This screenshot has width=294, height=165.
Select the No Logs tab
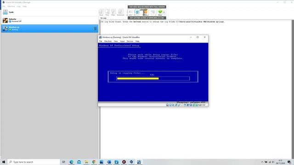(103, 18)
